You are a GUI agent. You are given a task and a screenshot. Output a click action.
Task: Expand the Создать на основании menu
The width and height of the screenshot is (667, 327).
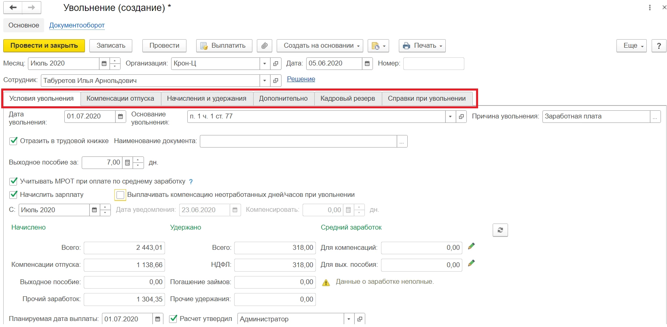[x=320, y=46]
